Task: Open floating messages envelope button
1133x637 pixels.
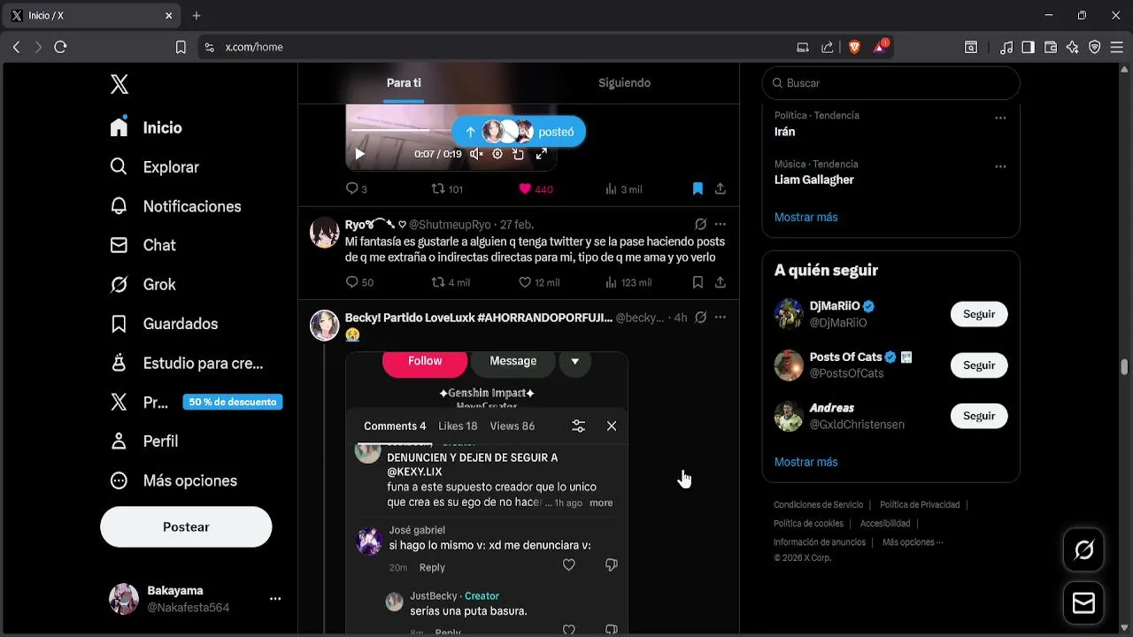Action: [x=1083, y=602]
